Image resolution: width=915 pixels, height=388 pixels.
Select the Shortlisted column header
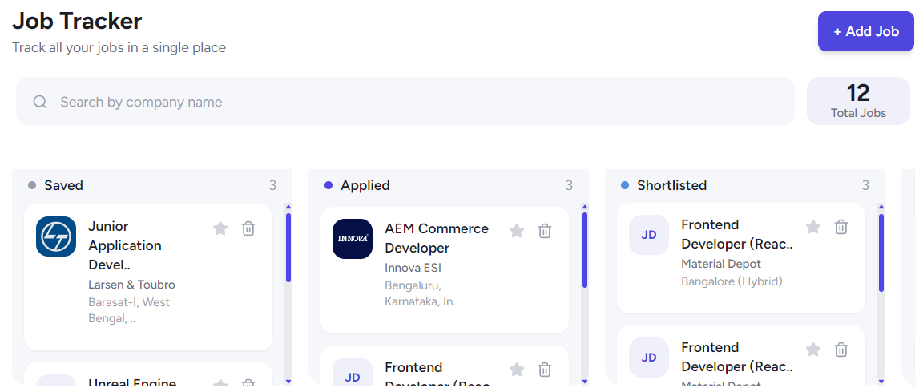tap(671, 185)
